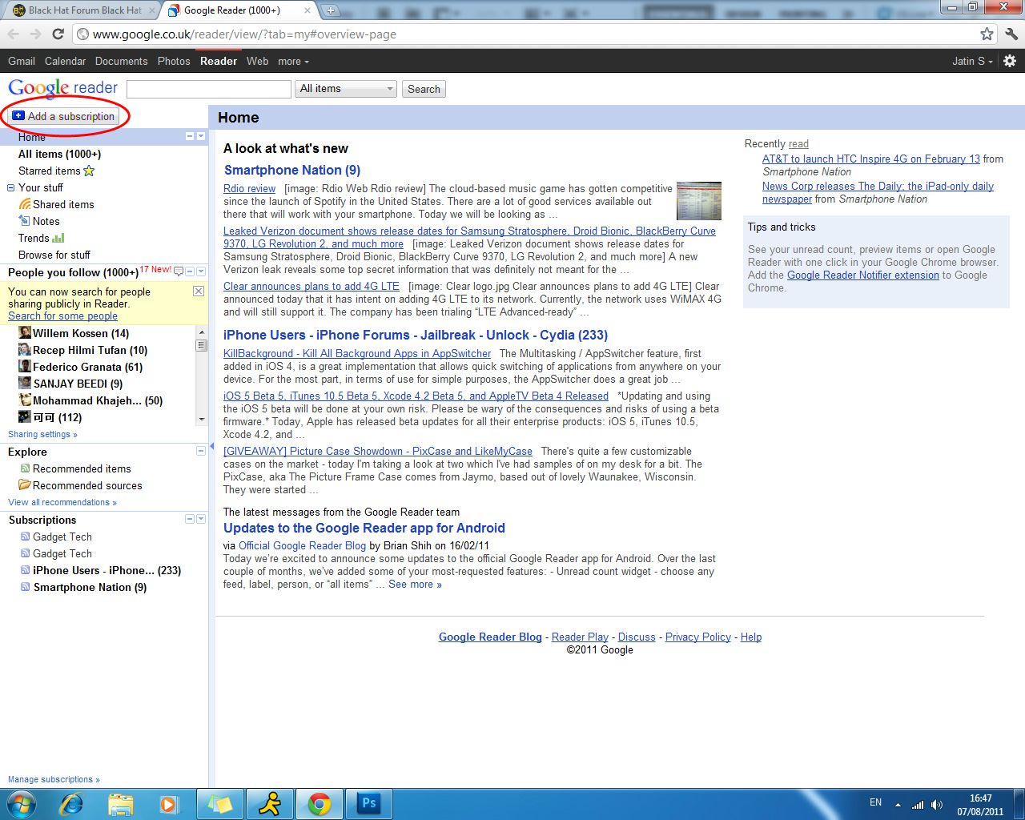Select All items (1000+) in sidebar

[x=59, y=154]
